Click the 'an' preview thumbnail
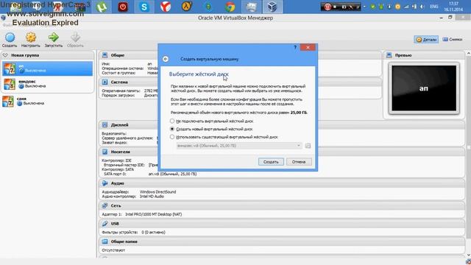Screen dimensions: 471x265 pyautogui.click(x=424, y=88)
